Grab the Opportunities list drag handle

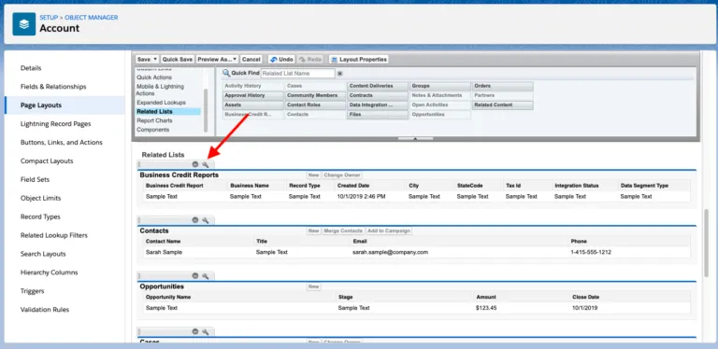[x=139, y=276]
